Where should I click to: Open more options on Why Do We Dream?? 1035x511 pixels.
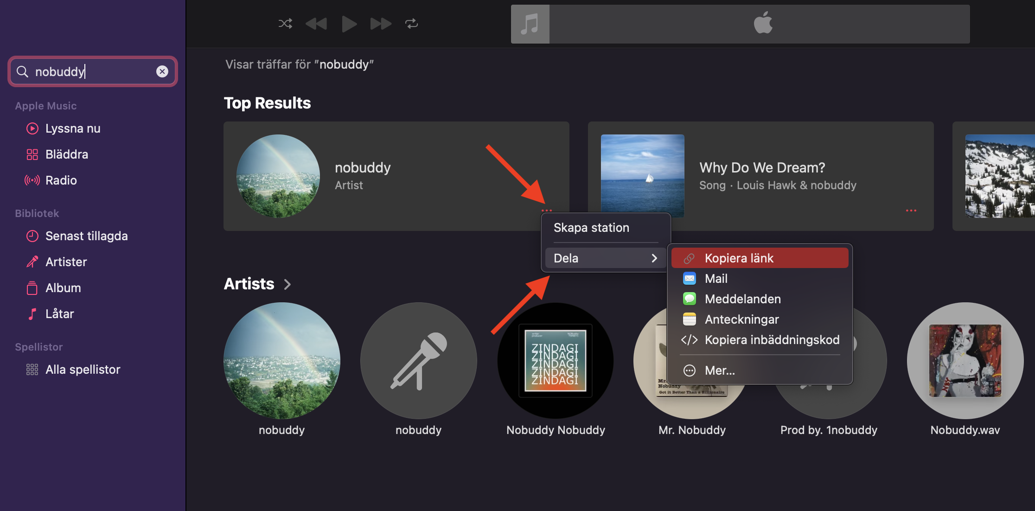point(911,211)
